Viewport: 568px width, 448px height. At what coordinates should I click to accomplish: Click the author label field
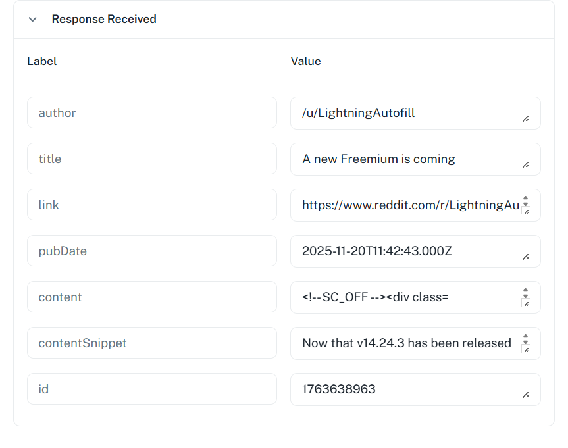tap(151, 113)
